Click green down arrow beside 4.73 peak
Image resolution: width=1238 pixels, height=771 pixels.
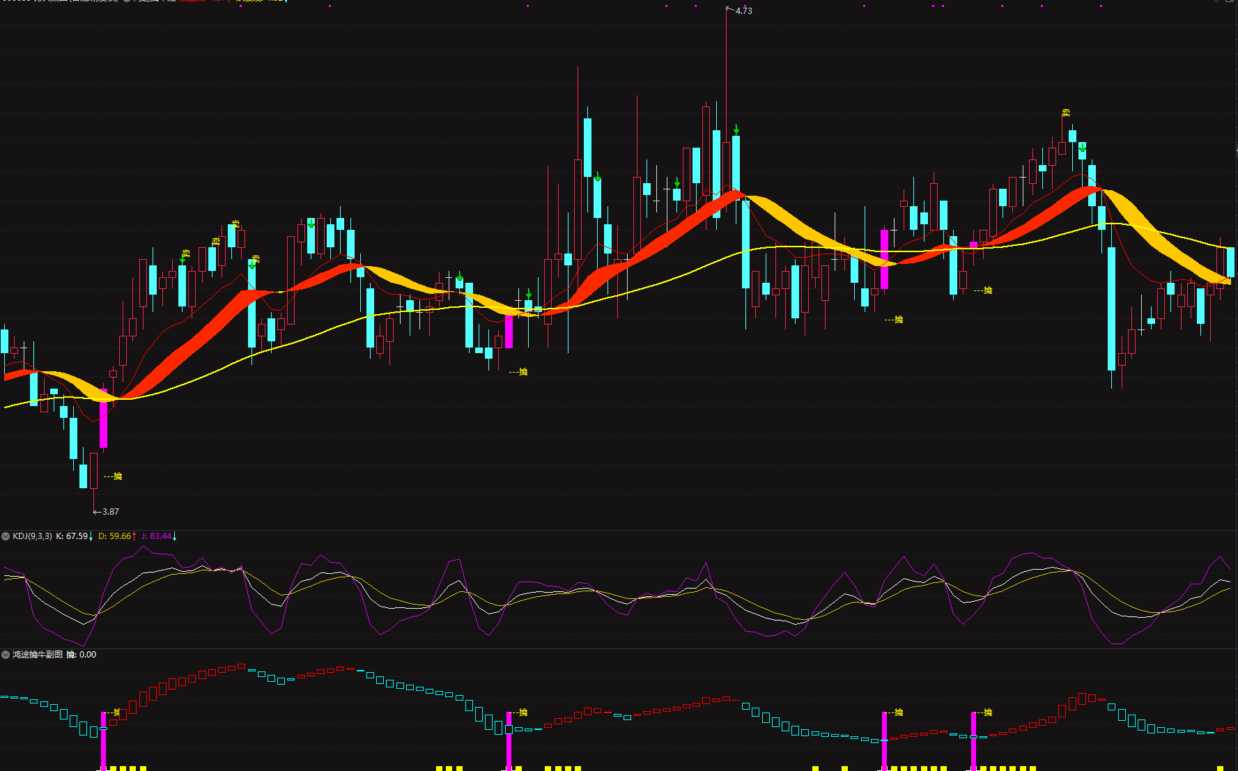(736, 130)
